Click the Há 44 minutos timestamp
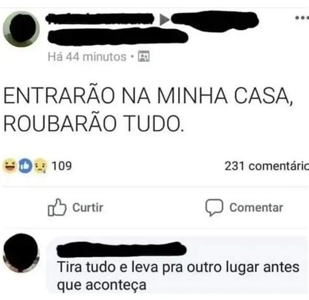This screenshot has height=300, width=309. click(87, 57)
